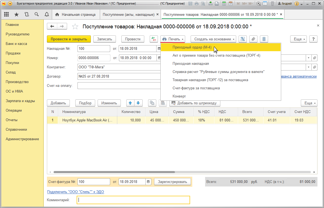Open Еще menu above the goods table
324x208 pixels.
point(309,103)
